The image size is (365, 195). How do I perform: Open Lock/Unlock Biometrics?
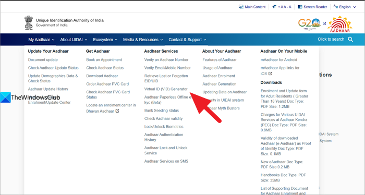point(164,127)
